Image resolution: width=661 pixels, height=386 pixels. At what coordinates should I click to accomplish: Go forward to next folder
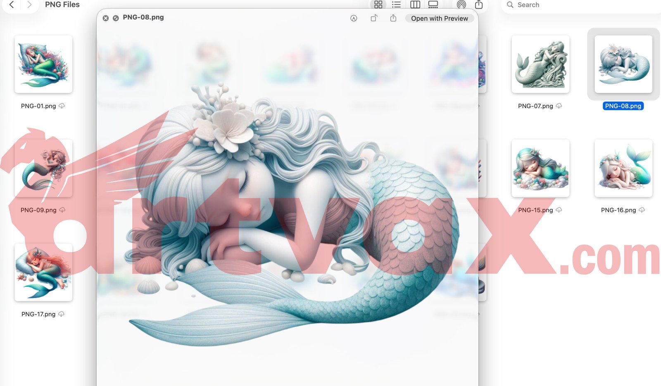[29, 5]
